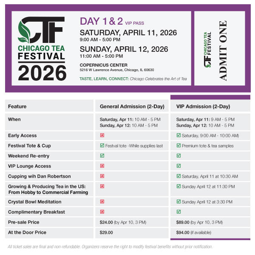This screenshot has height=255, width=255.
Task: Click the large Chicago Tea Festival 2026 logo
Action: click(x=42, y=48)
